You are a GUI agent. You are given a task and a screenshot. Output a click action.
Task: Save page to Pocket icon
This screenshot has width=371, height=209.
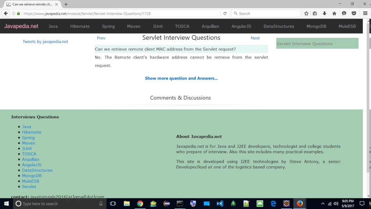click(x=354, y=13)
